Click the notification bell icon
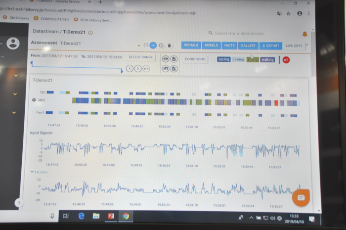This screenshot has width=346, height=230. click(305, 34)
